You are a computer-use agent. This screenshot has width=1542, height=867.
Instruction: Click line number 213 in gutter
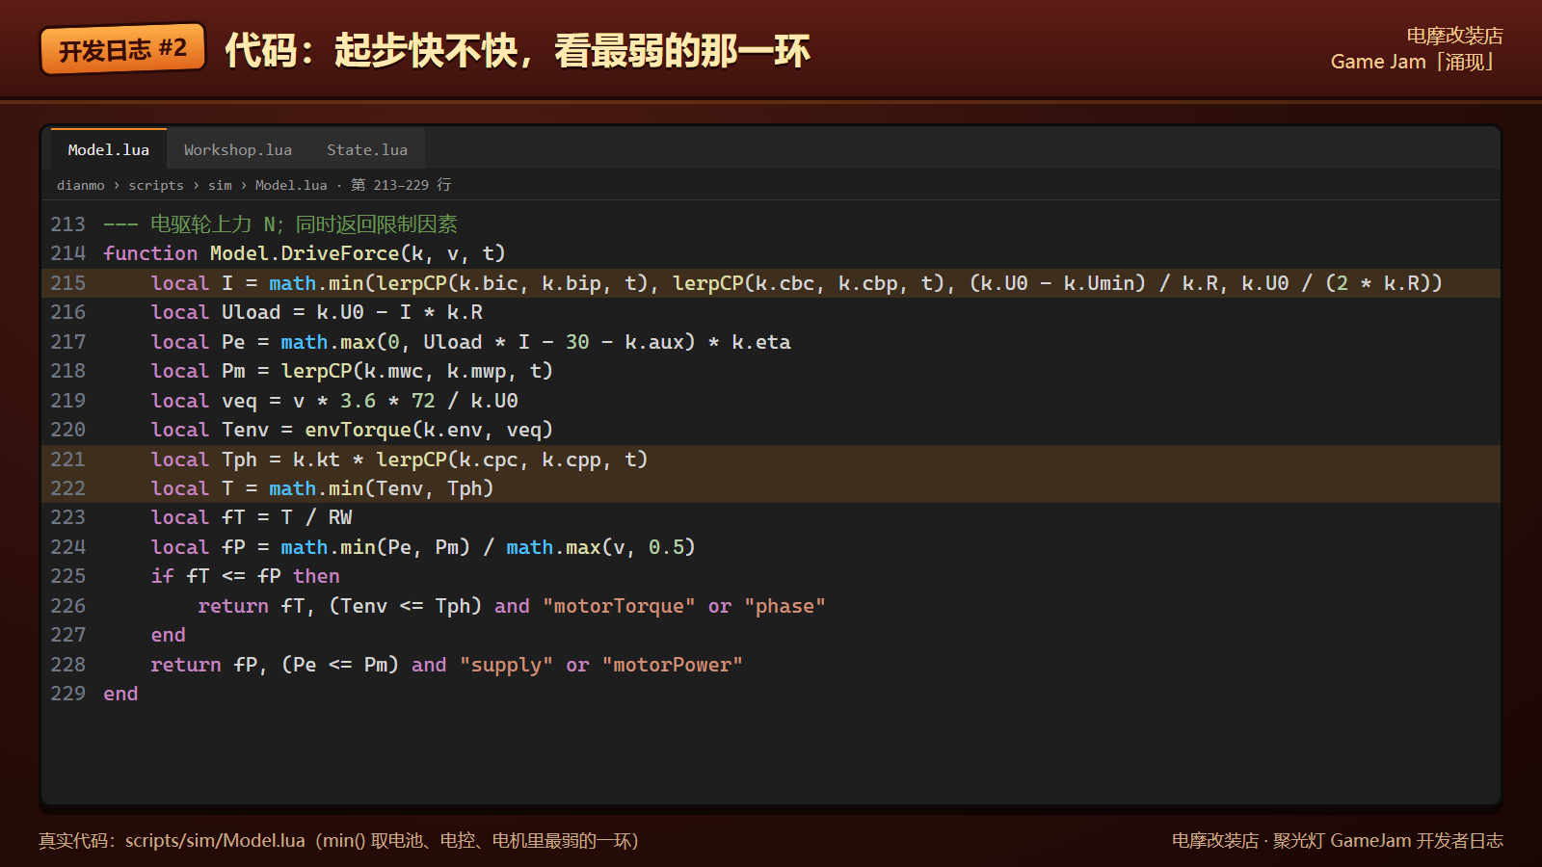67,224
